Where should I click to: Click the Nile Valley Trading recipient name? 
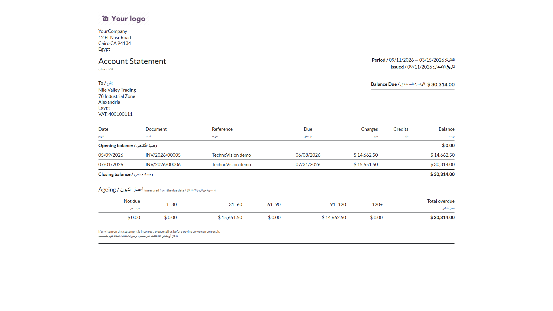(117, 90)
